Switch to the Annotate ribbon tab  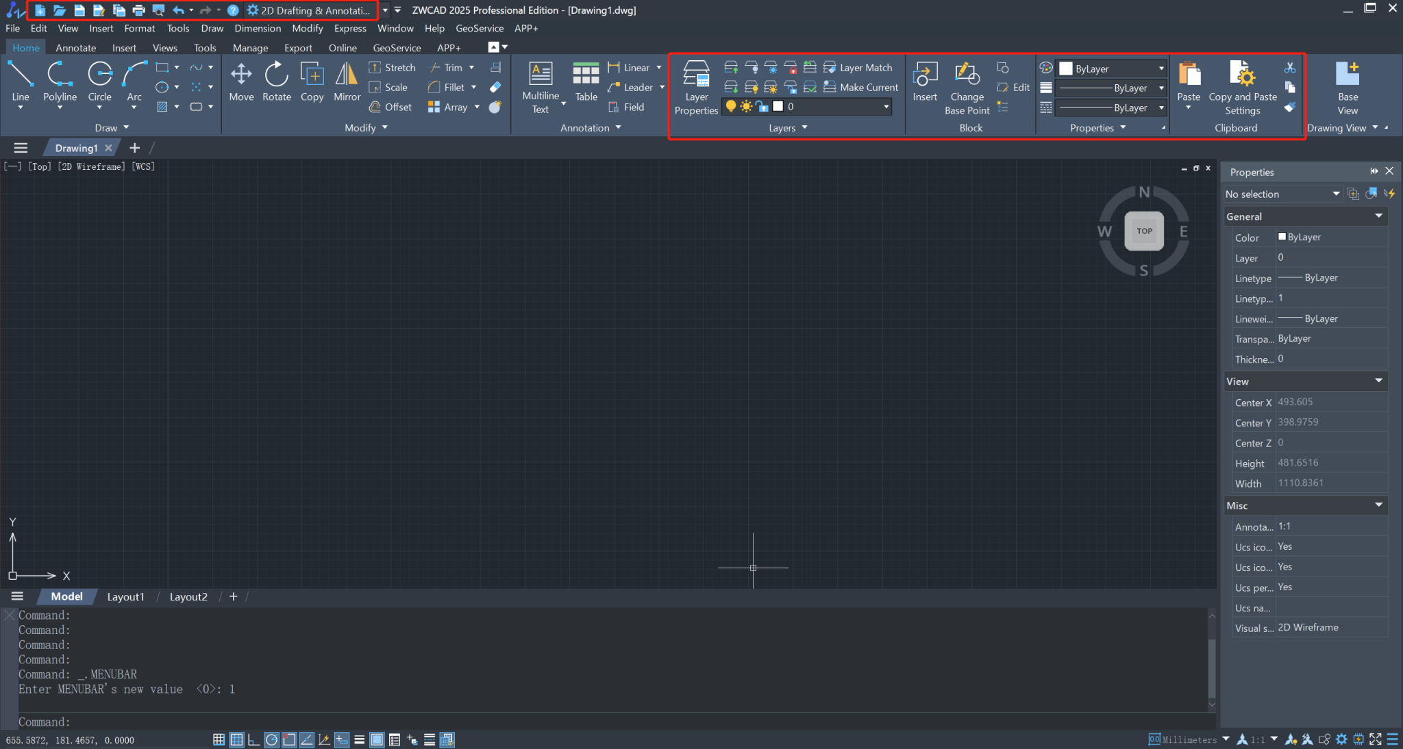coord(75,47)
